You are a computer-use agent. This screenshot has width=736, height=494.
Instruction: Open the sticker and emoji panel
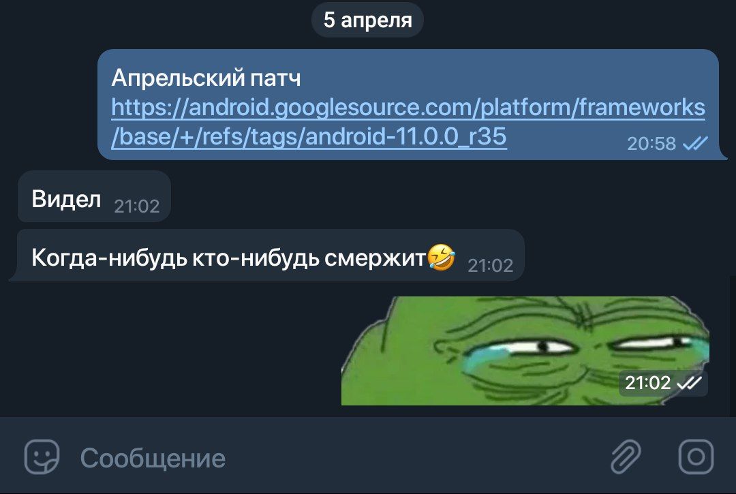click(42, 457)
